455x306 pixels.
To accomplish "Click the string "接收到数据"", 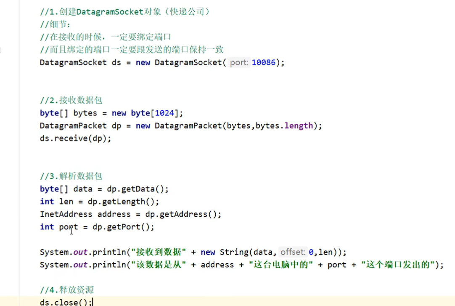I will [x=159, y=252].
